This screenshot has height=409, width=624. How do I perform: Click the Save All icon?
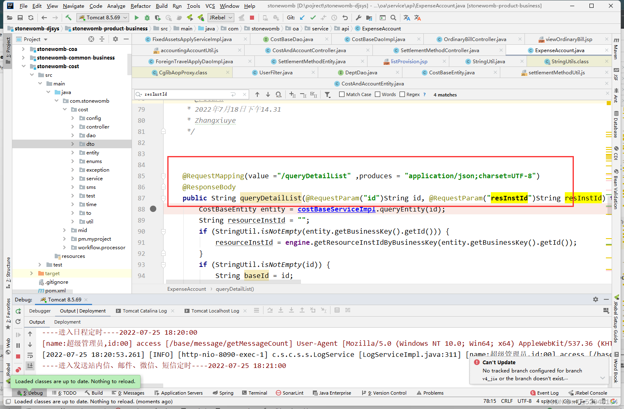point(20,18)
